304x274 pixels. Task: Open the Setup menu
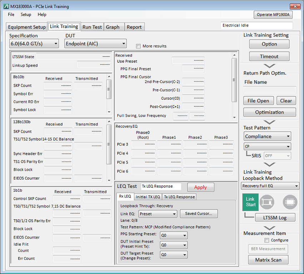(x=26, y=15)
